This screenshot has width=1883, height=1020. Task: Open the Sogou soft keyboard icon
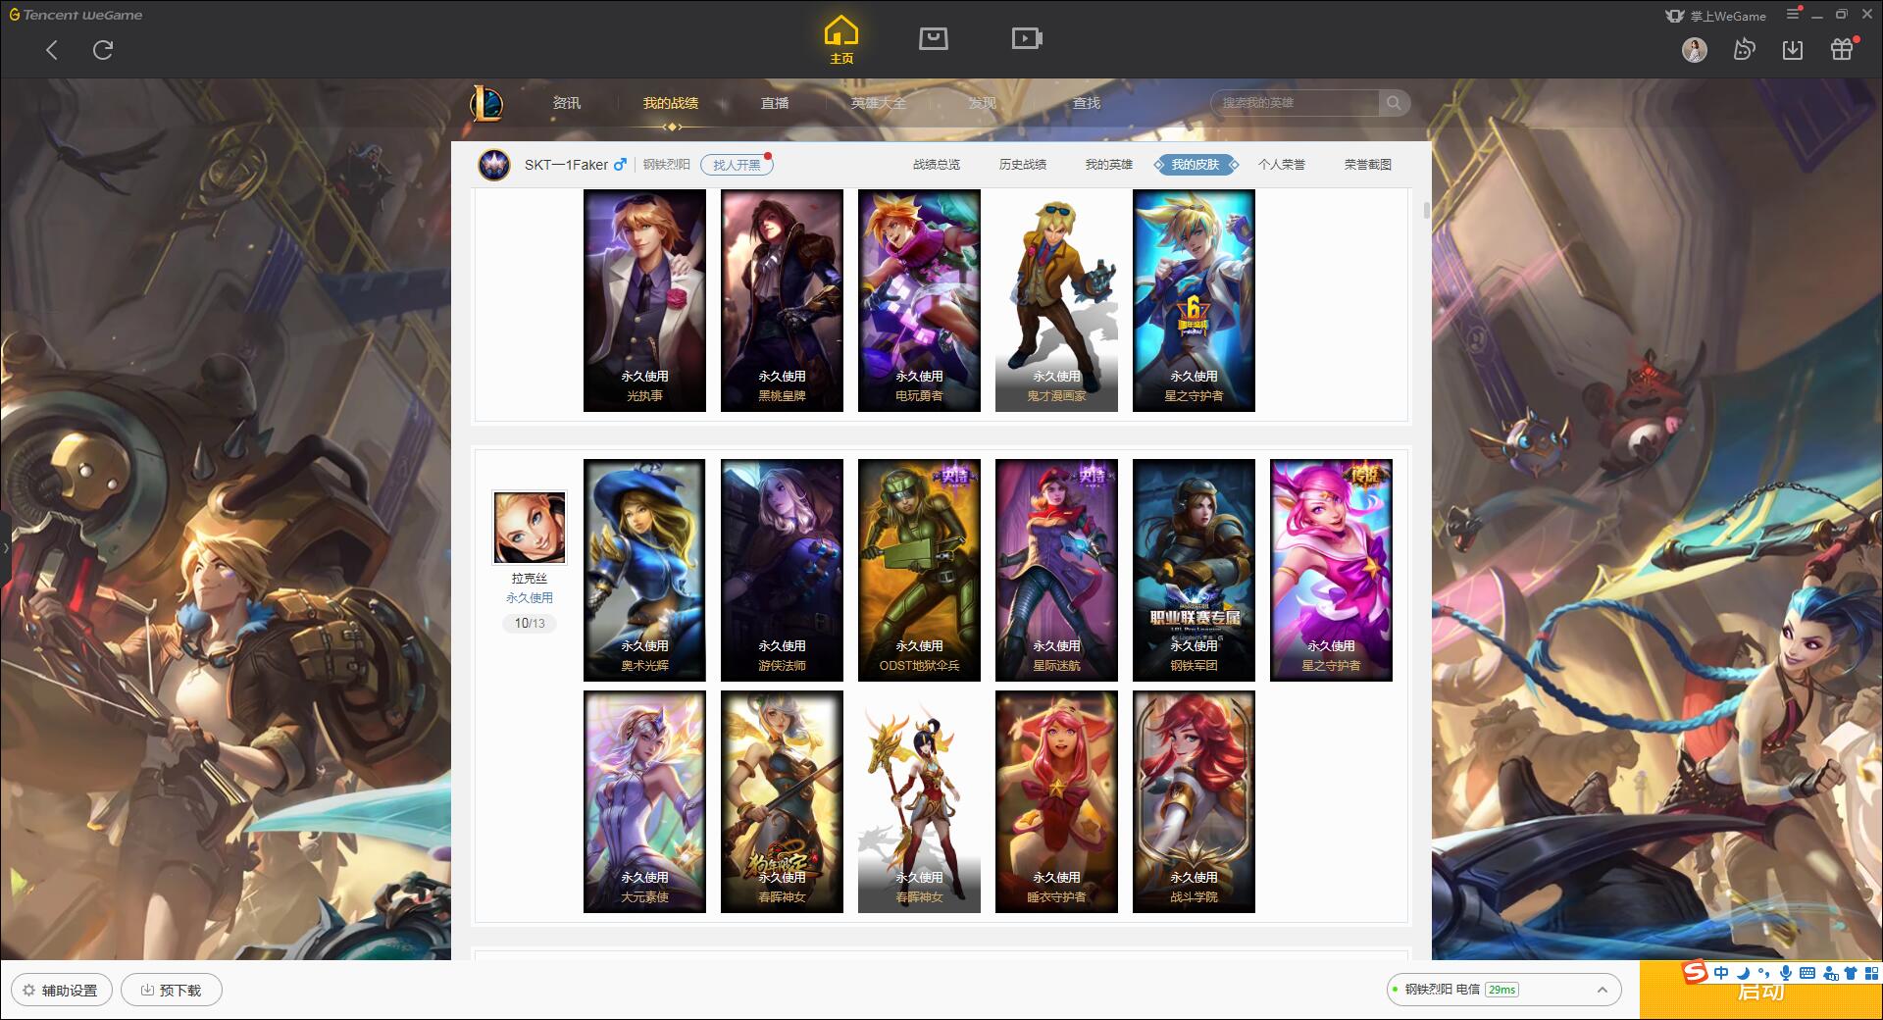[1807, 973]
